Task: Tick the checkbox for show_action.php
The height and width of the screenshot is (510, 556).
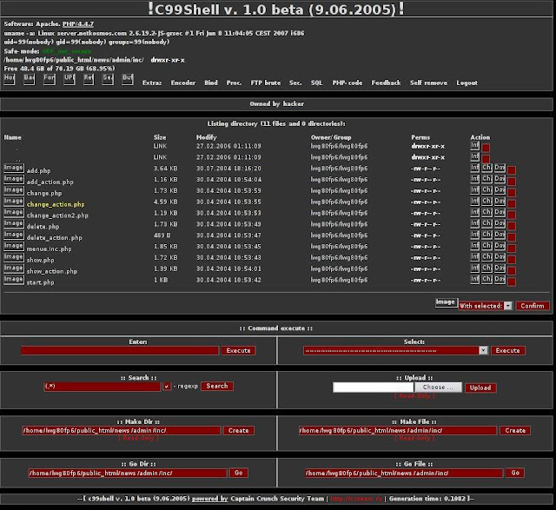Action: tap(512, 270)
